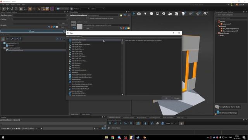Click the Animations clock icon
Screen dimensions: 248x140
[109, 128]
